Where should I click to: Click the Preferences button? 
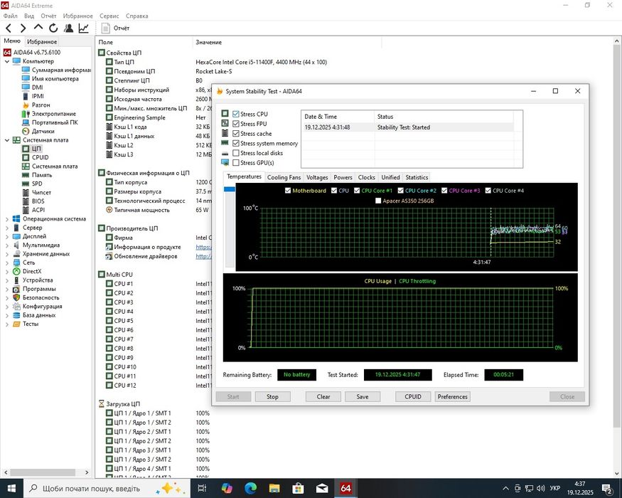point(453,397)
